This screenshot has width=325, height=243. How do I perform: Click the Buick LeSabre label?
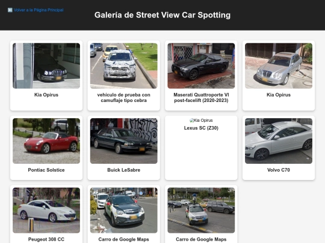click(124, 170)
